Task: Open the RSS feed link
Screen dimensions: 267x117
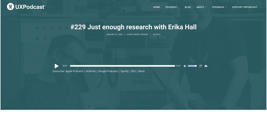Action: click(133, 71)
